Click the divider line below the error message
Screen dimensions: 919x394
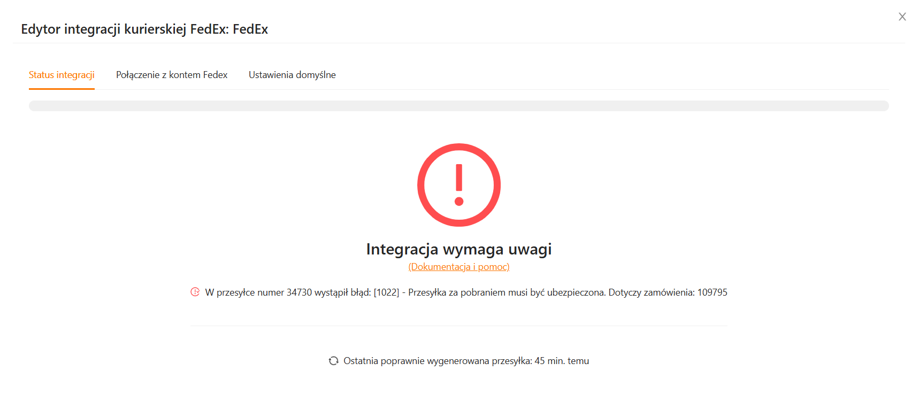click(459, 326)
